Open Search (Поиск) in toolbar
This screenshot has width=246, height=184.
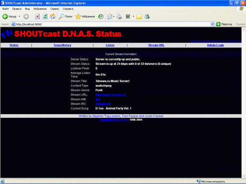[x=65, y=17]
